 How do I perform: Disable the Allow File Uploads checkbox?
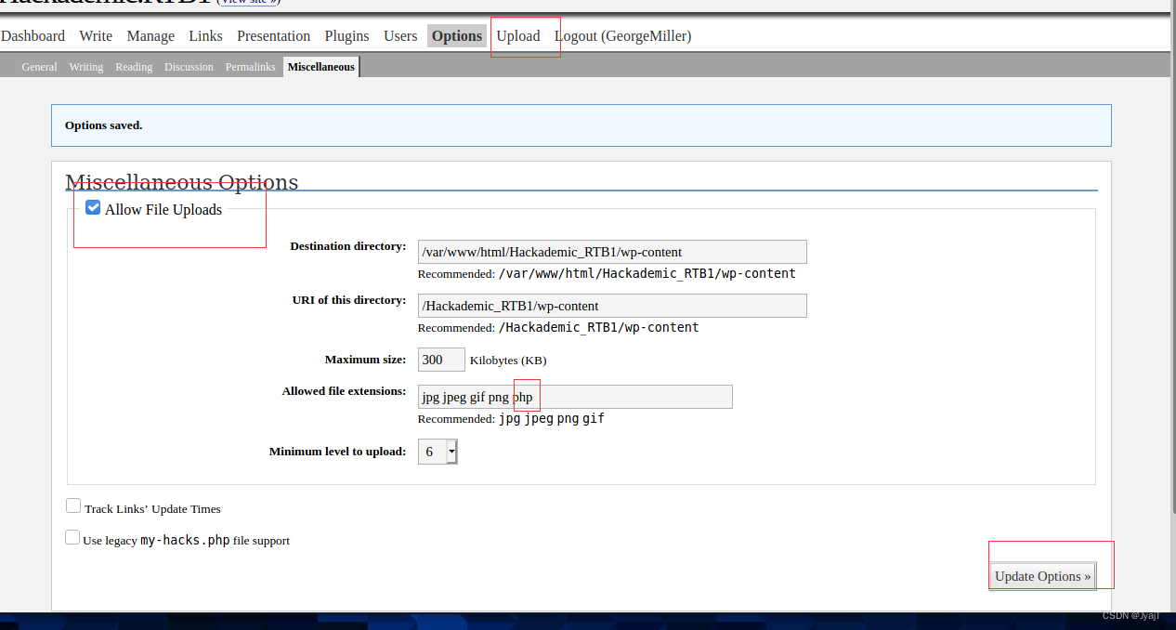tap(93, 207)
